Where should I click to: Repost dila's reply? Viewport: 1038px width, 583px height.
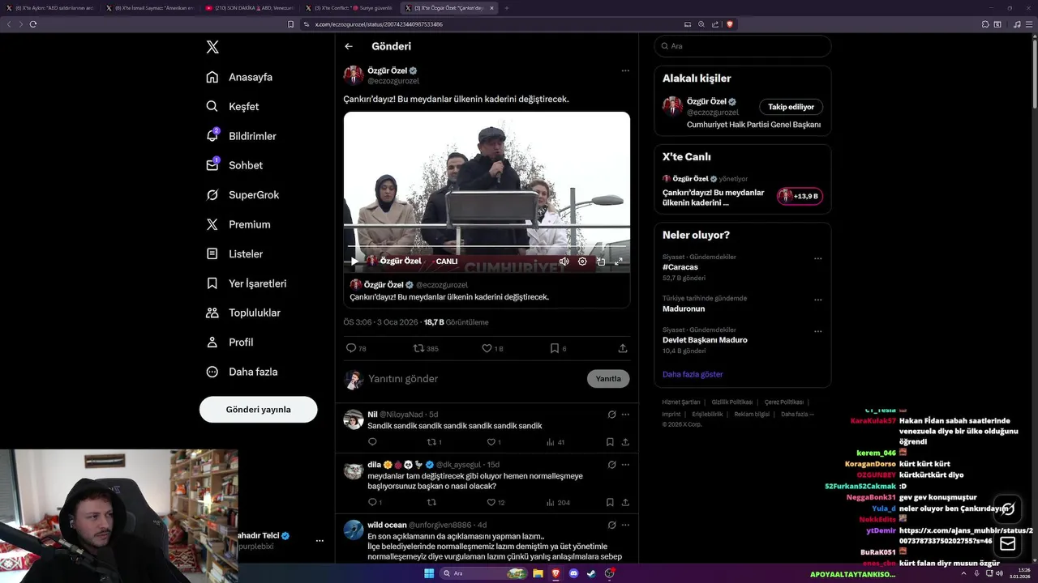pos(431,502)
